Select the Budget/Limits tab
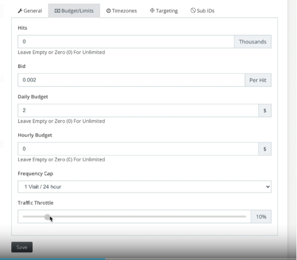Screen dimensions: 297x260 [74, 11]
